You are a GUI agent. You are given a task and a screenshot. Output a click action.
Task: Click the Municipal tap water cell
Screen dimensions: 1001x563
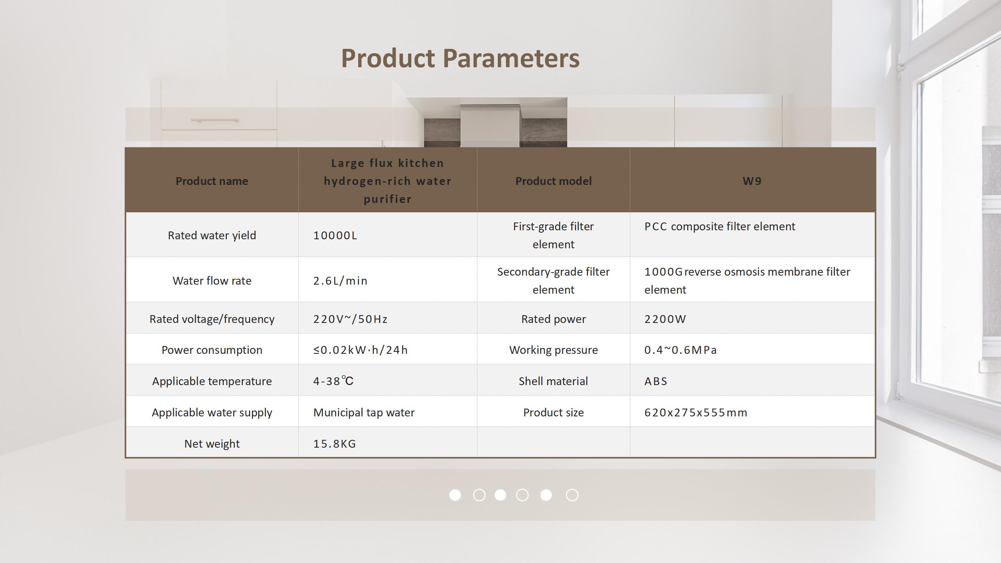364,412
